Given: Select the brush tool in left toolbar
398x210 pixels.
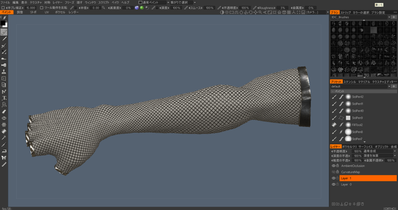Looking at the screenshot, I should [4, 32].
